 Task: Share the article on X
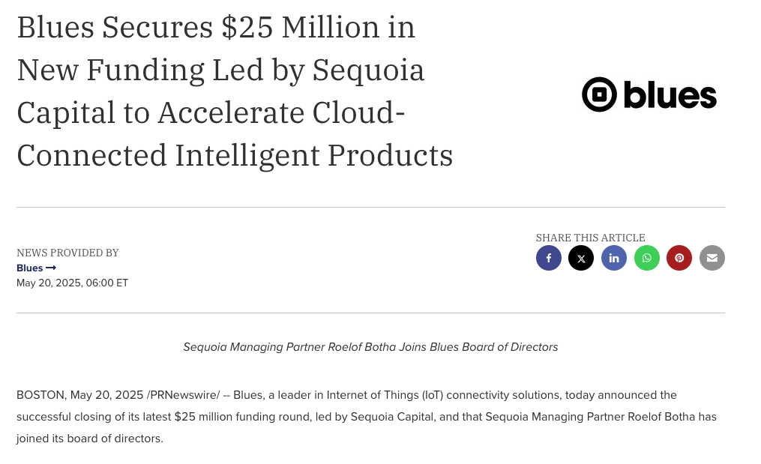pyautogui.click(x=581, y=258)
